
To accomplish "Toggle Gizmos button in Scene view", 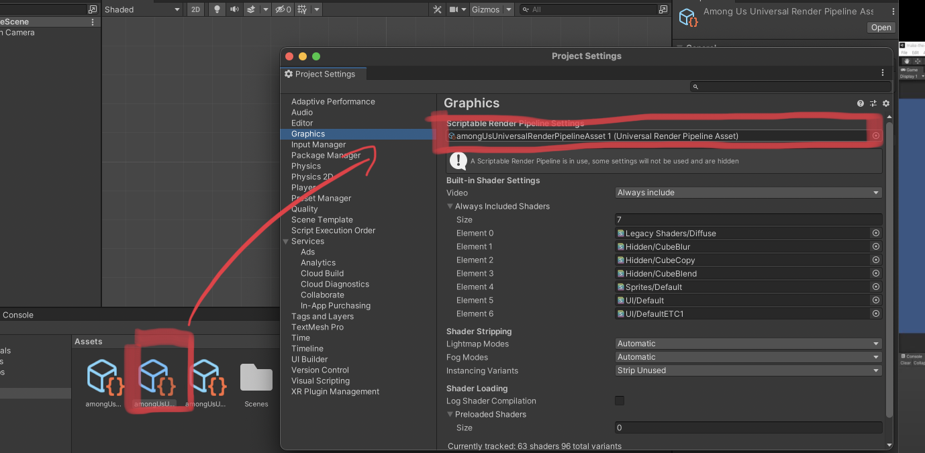I will (485, 9).
